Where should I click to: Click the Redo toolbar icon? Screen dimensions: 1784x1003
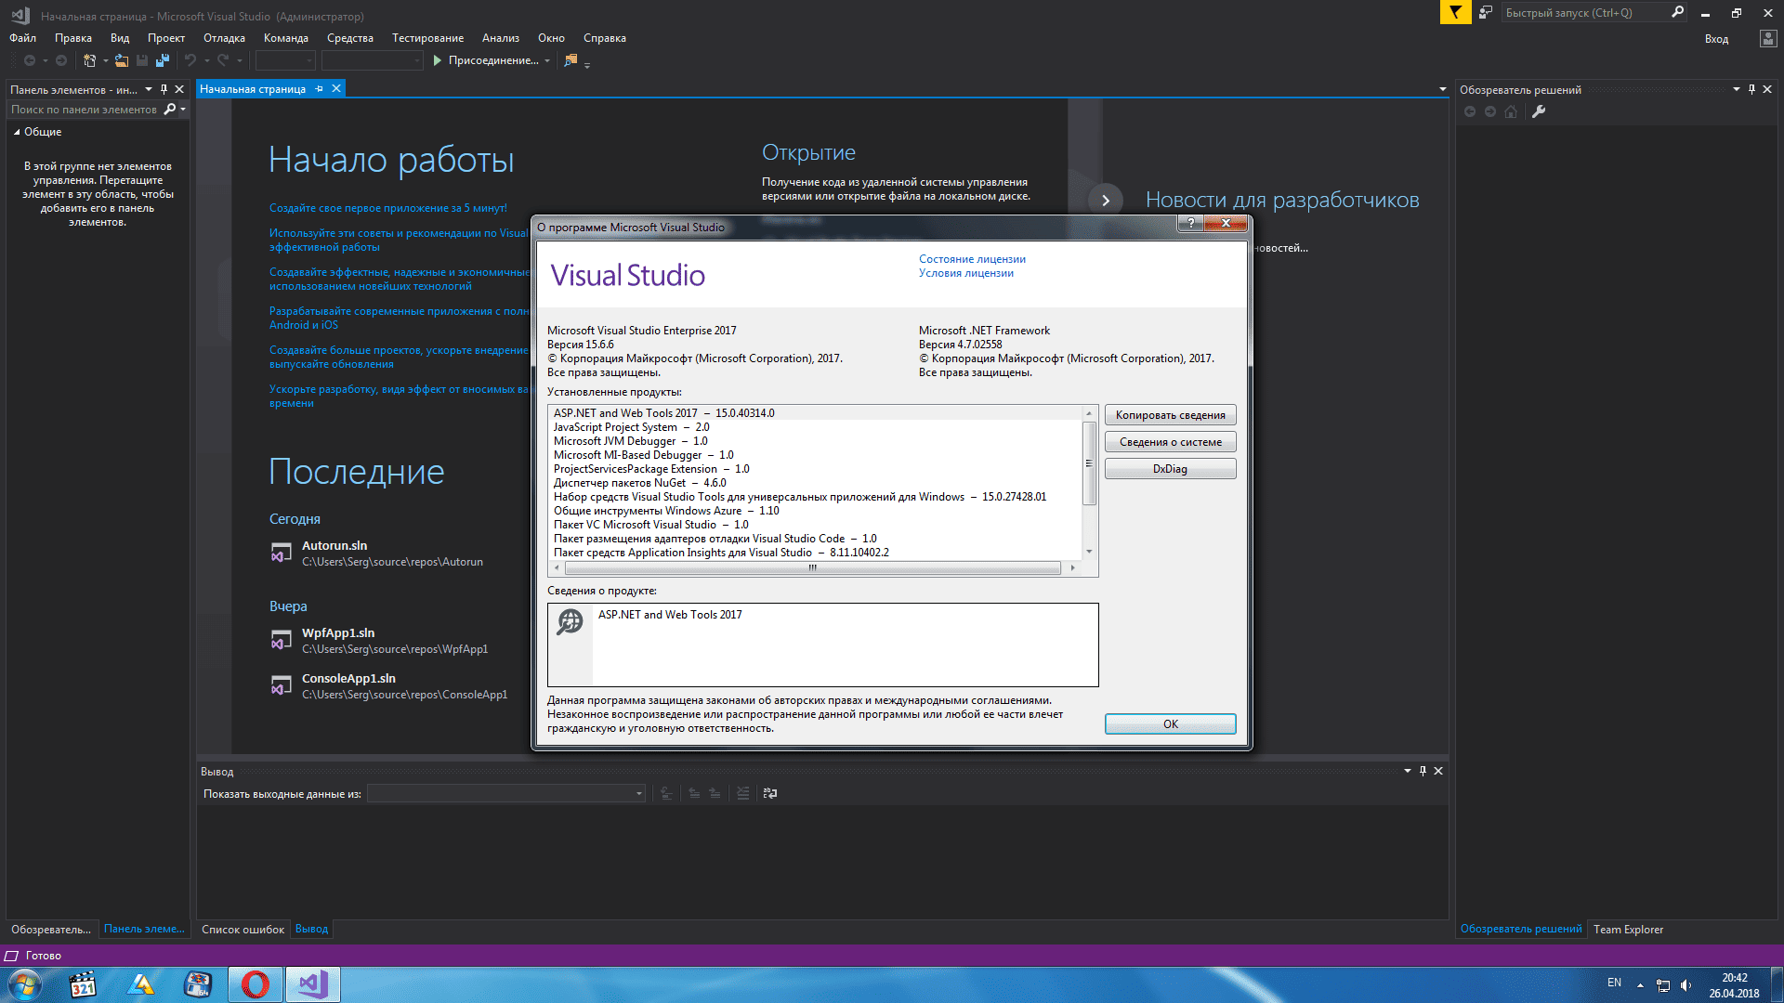click(223, 60)
